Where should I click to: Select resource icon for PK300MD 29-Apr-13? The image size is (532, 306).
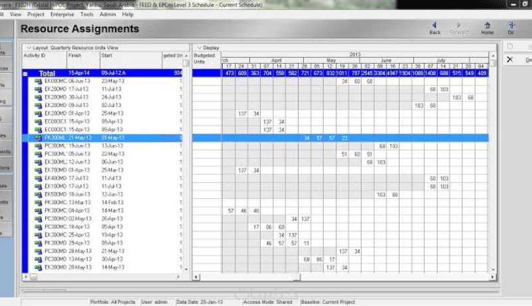(39, 243)
